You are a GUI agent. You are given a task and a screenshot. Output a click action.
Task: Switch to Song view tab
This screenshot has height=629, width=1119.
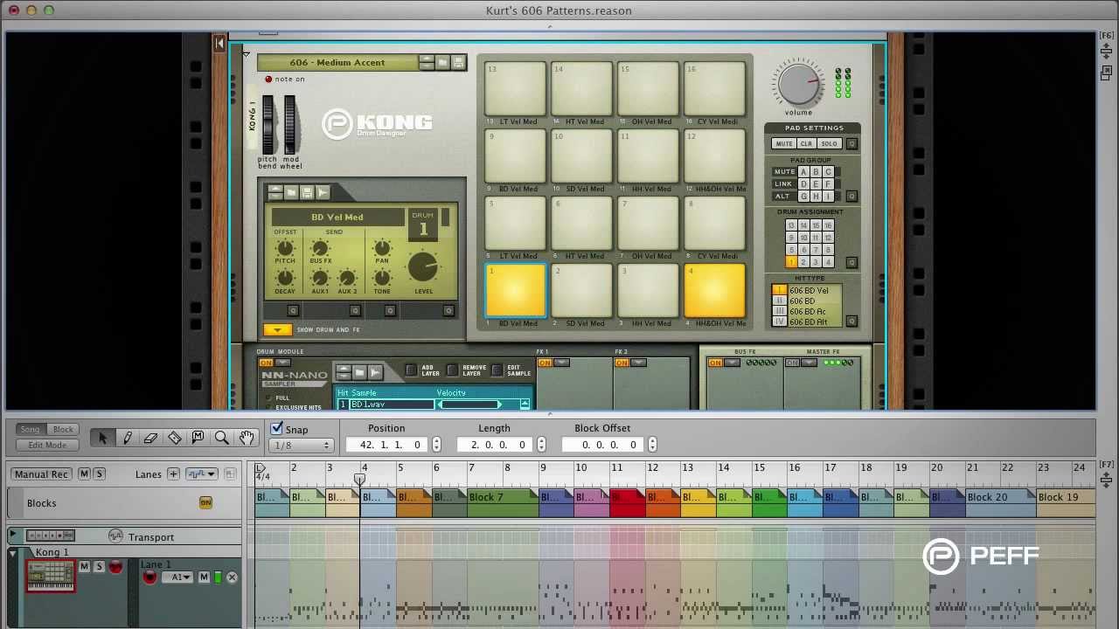pyautogui.click(x=30, y=429)
